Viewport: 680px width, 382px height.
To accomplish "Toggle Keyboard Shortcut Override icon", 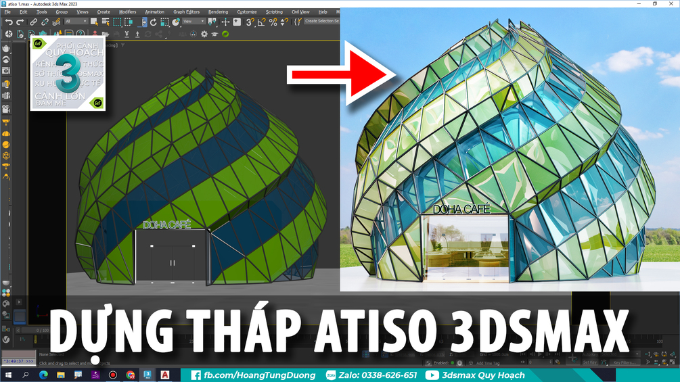I will point(237,22).
